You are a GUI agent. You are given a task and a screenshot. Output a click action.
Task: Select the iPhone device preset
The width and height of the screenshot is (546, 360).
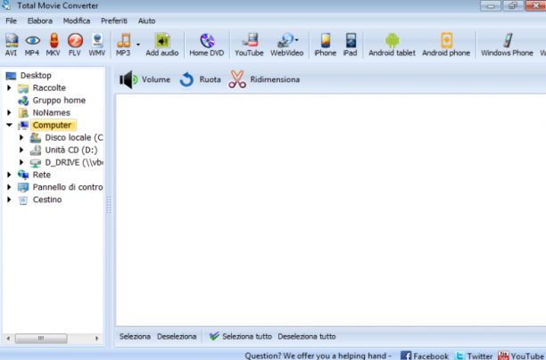[326, 45]
